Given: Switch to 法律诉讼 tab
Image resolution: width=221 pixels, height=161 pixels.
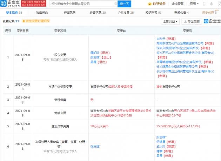Looking at the screenshot, I should tap(42, 13).
